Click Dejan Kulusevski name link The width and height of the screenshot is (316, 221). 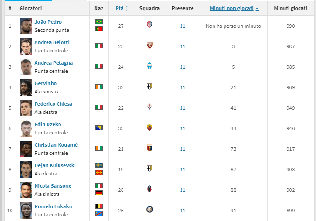click(x=55, y=165)
